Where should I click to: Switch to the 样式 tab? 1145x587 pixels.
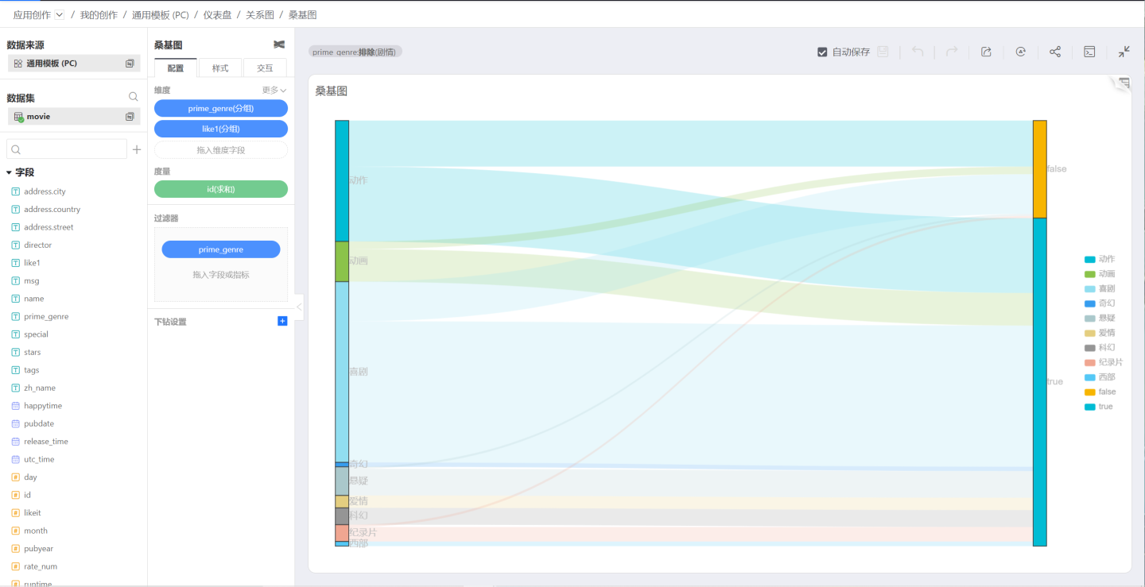point(220,68)
